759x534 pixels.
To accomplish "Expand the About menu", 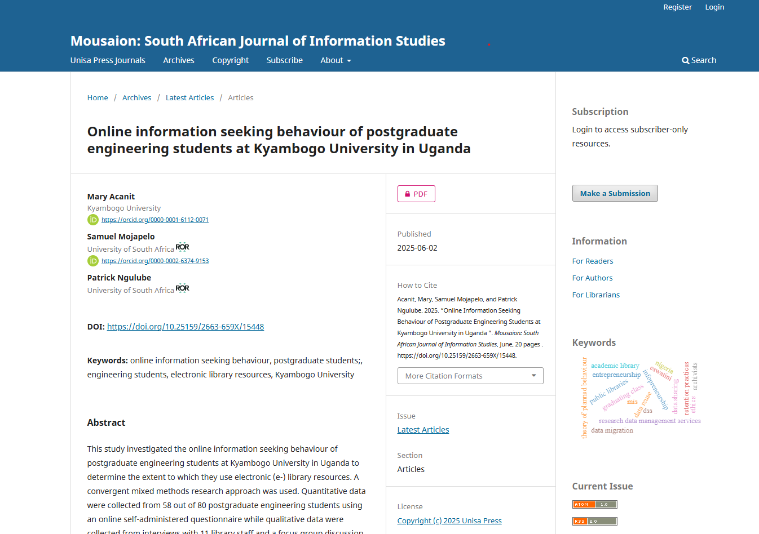I will click(336, 60).
